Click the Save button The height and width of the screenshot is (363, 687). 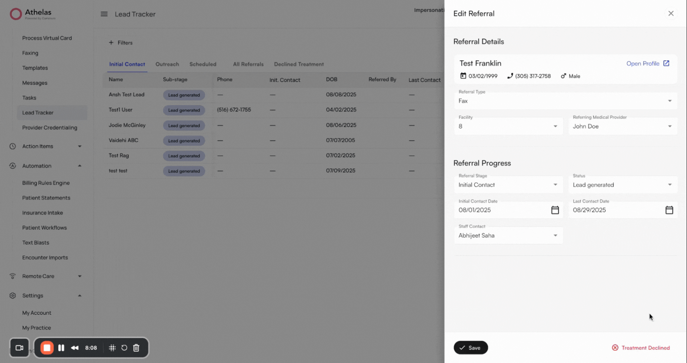[x=471, y=348]
